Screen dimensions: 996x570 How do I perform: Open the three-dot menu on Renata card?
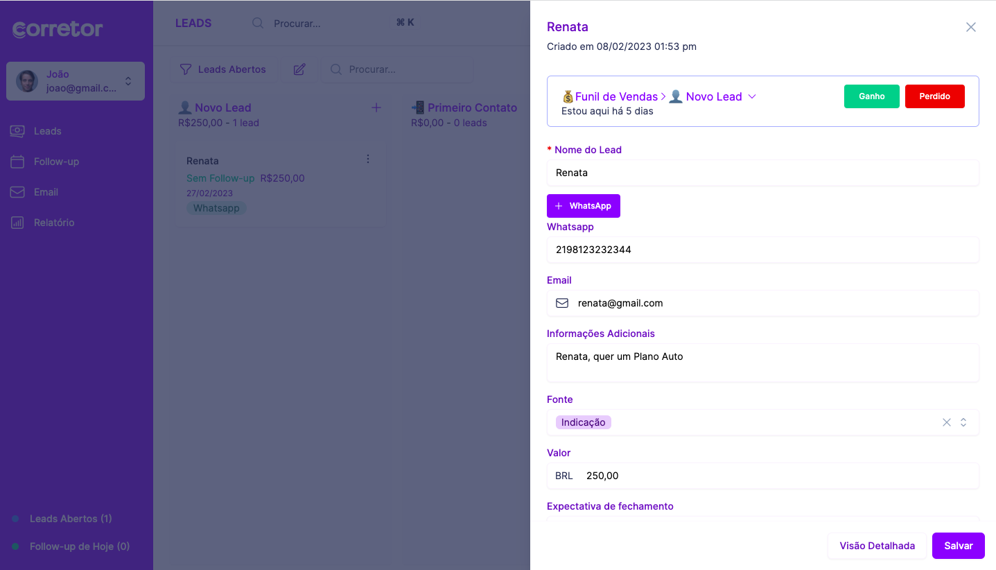click(x=368, y=159)
